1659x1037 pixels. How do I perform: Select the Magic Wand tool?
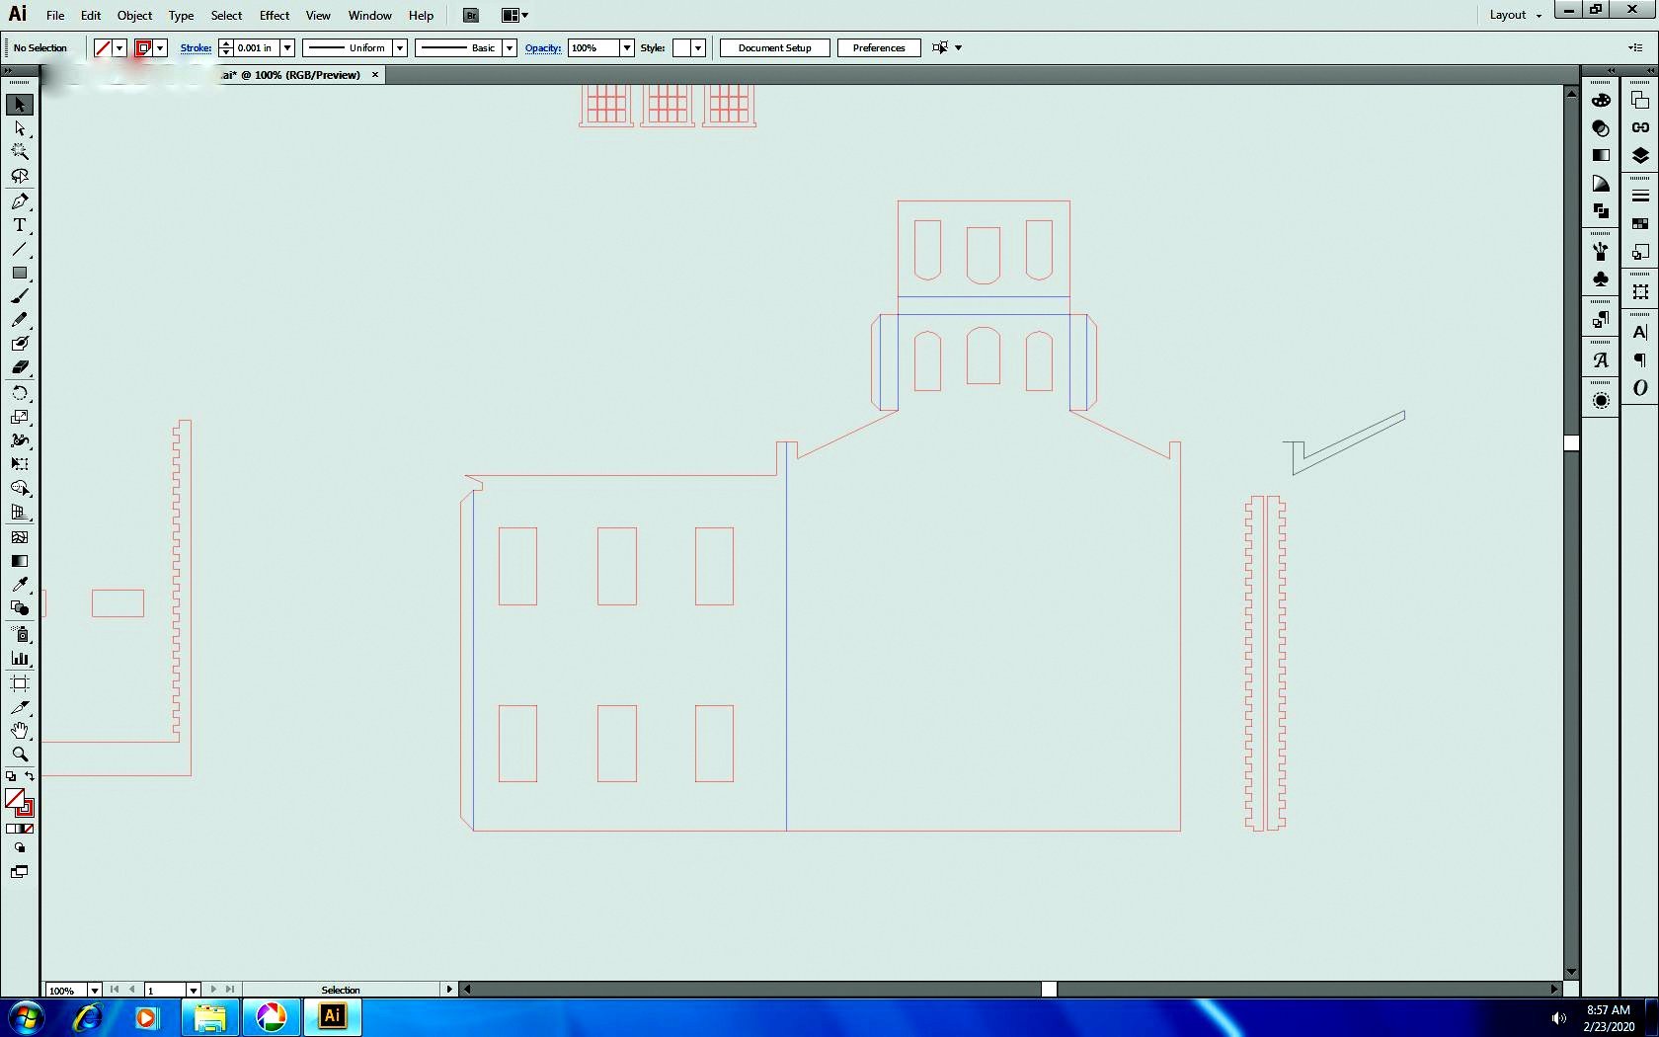[20, 152]
